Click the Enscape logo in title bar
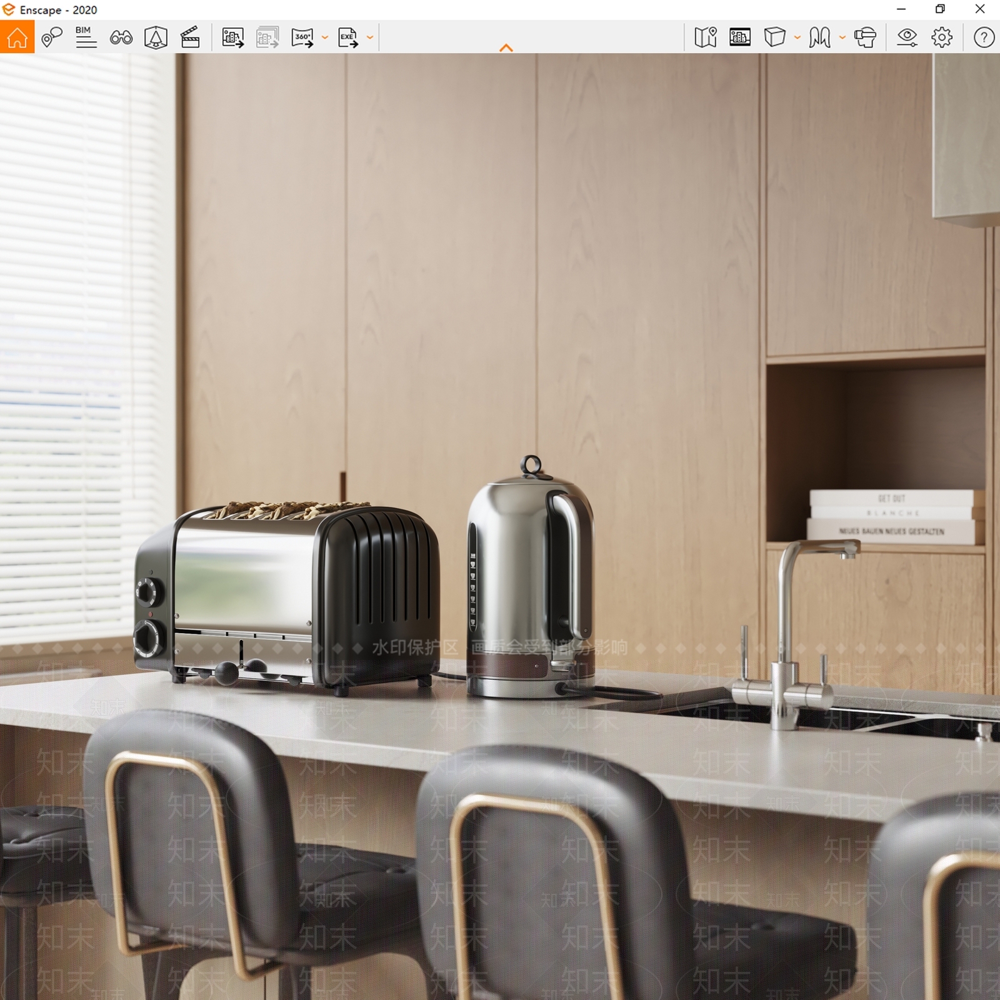Image resolution: width=1000 pixels, height=1000 pixels. 9,9
